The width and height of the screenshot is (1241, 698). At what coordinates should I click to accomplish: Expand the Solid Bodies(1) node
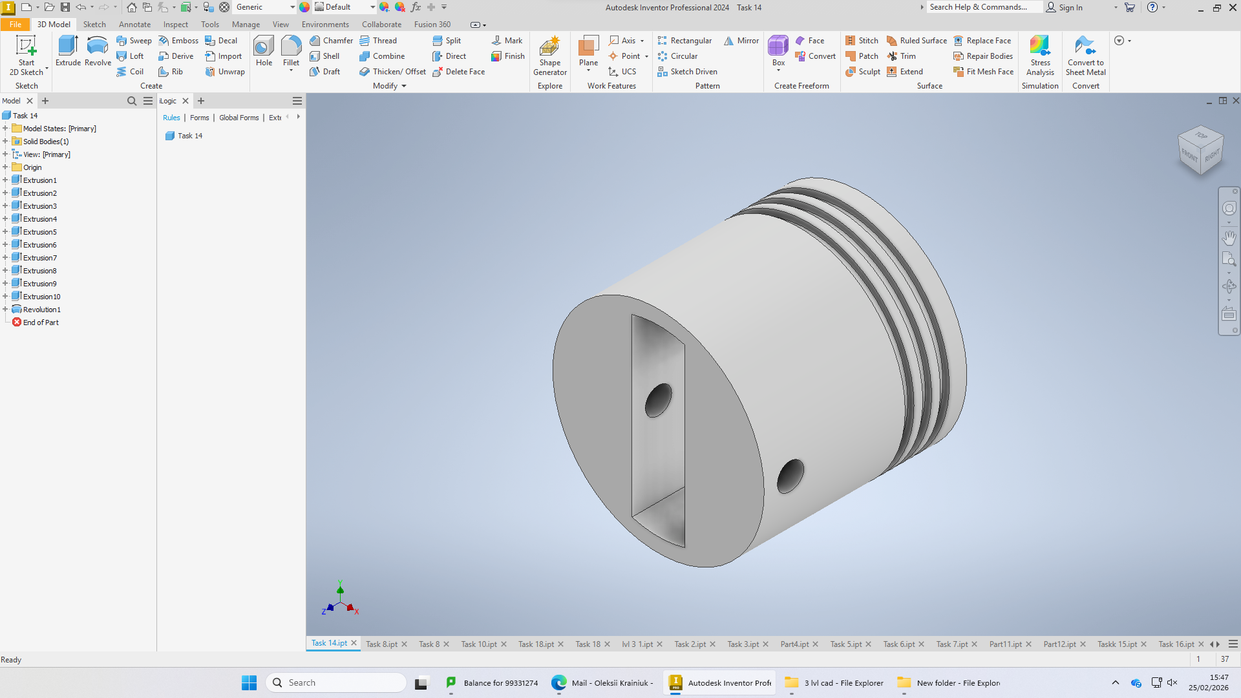click(5, 142)
